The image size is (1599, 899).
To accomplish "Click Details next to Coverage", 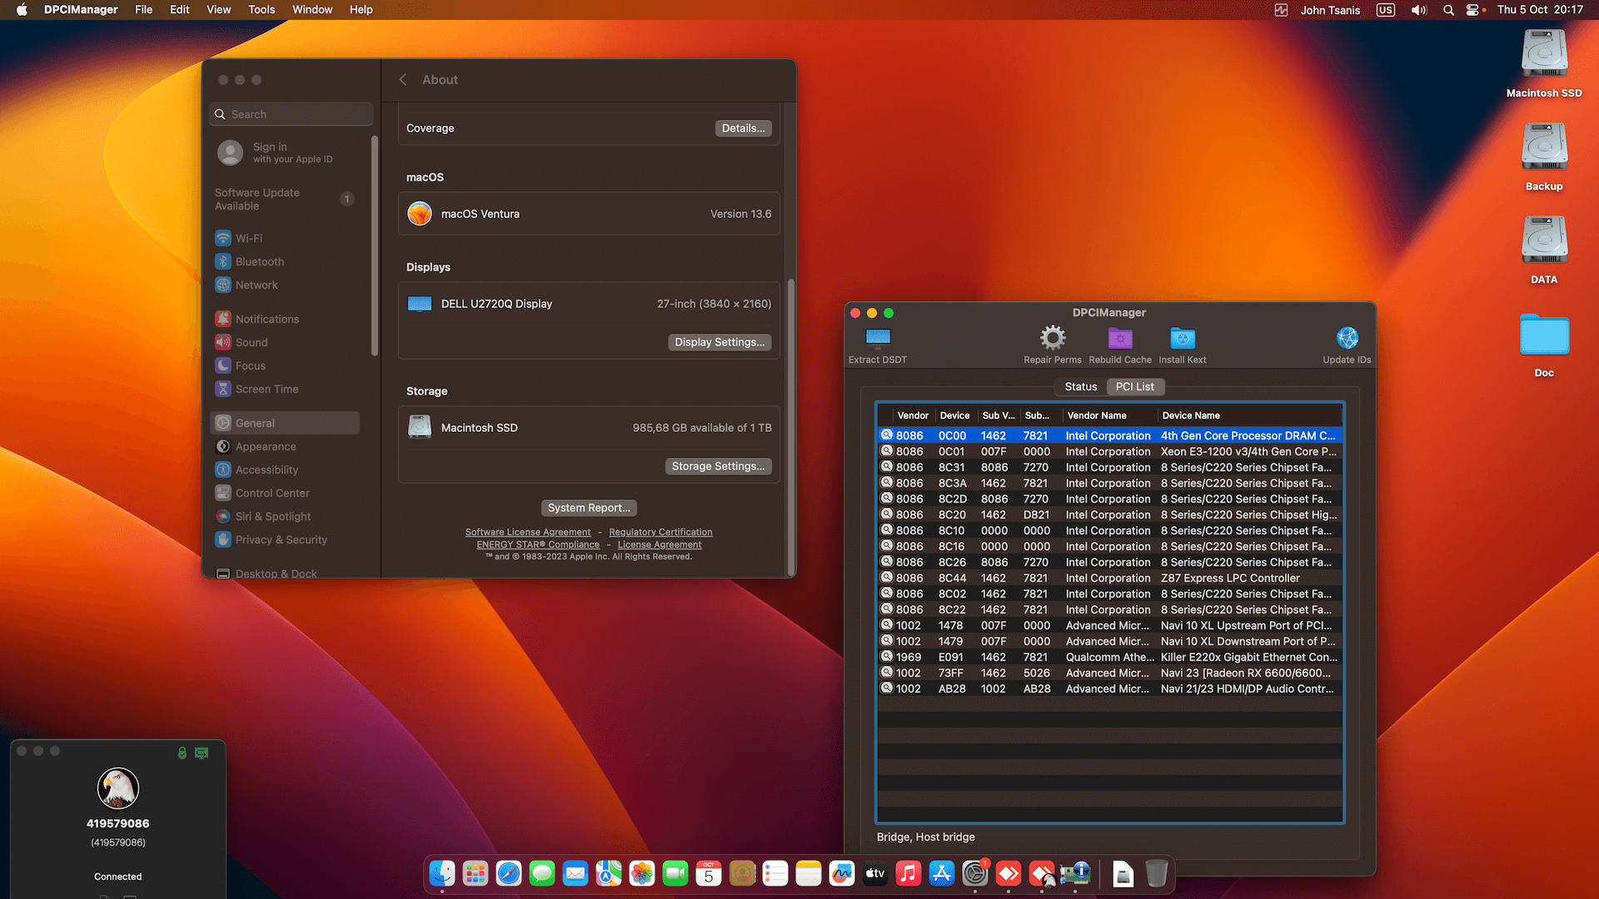I will (x=742, y=127).
